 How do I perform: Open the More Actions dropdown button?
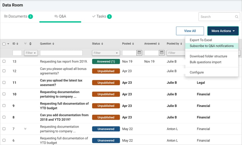click(x=223, y=31)
